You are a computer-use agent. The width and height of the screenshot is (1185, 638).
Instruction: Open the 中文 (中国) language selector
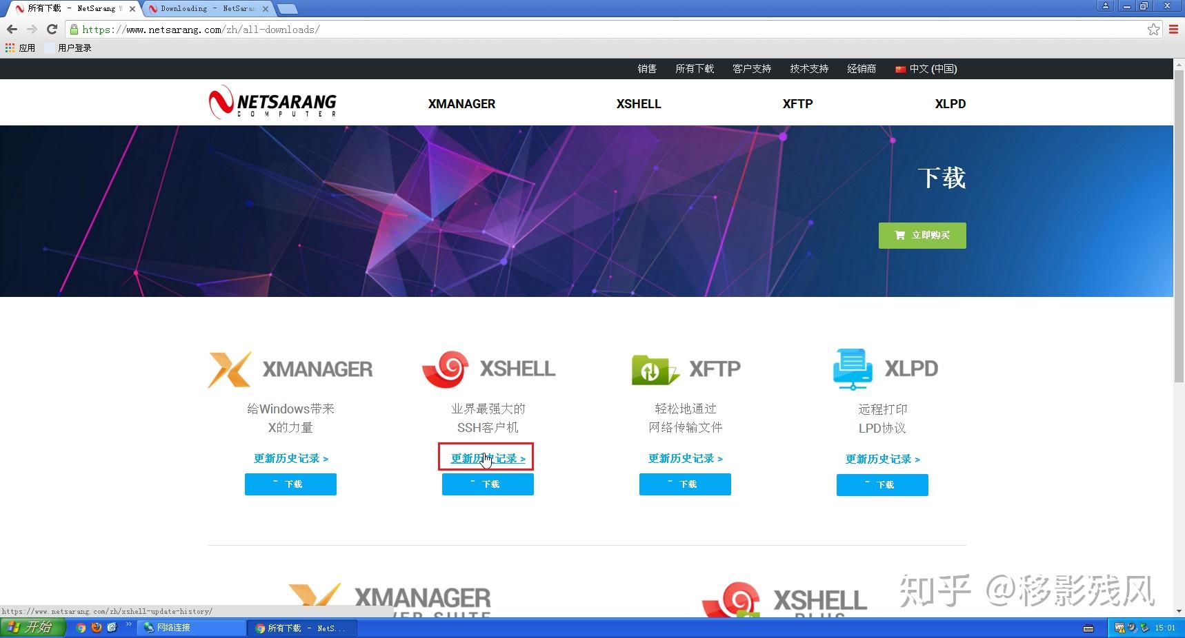click(926, 69)
